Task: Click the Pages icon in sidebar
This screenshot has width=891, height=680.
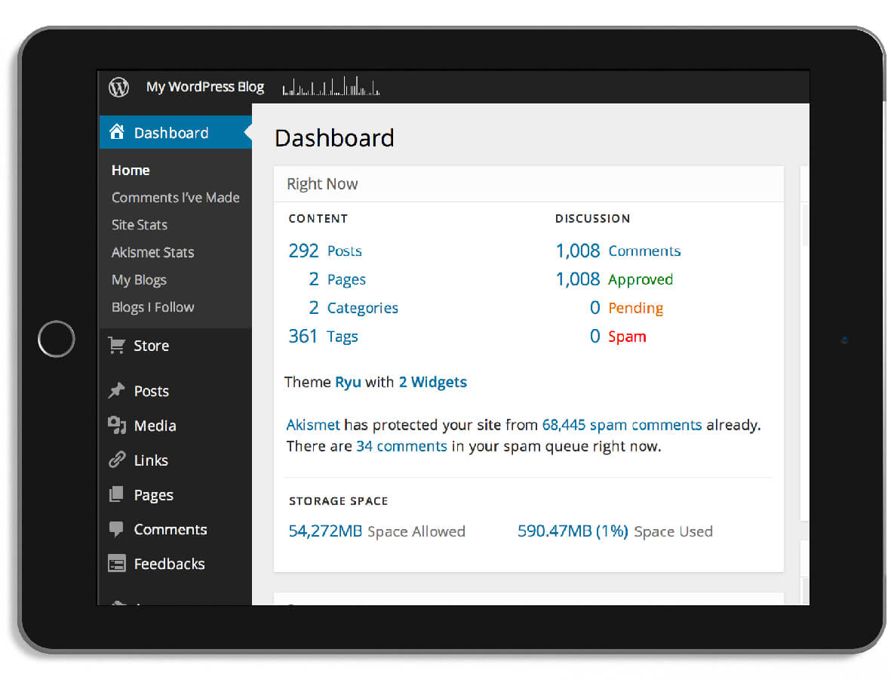Action: tap(116, 494)
